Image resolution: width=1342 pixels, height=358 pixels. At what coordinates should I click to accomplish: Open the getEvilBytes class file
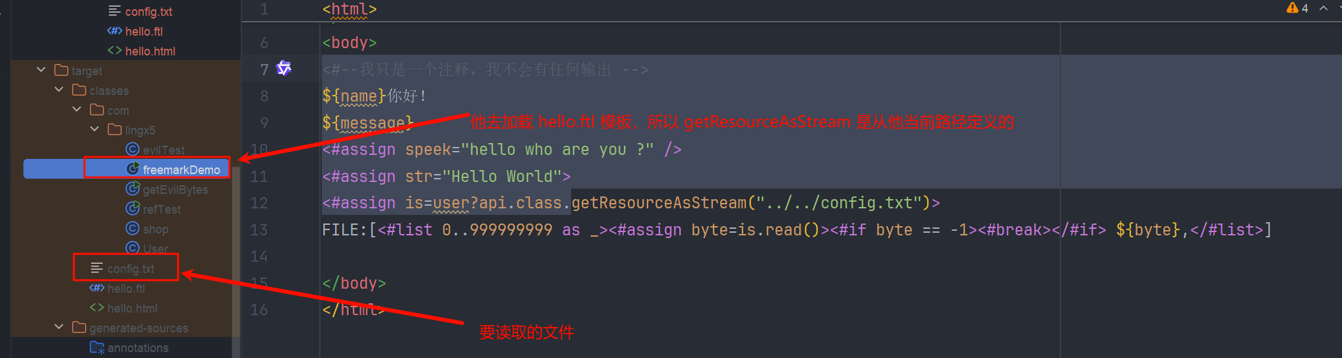pos(175,189)
